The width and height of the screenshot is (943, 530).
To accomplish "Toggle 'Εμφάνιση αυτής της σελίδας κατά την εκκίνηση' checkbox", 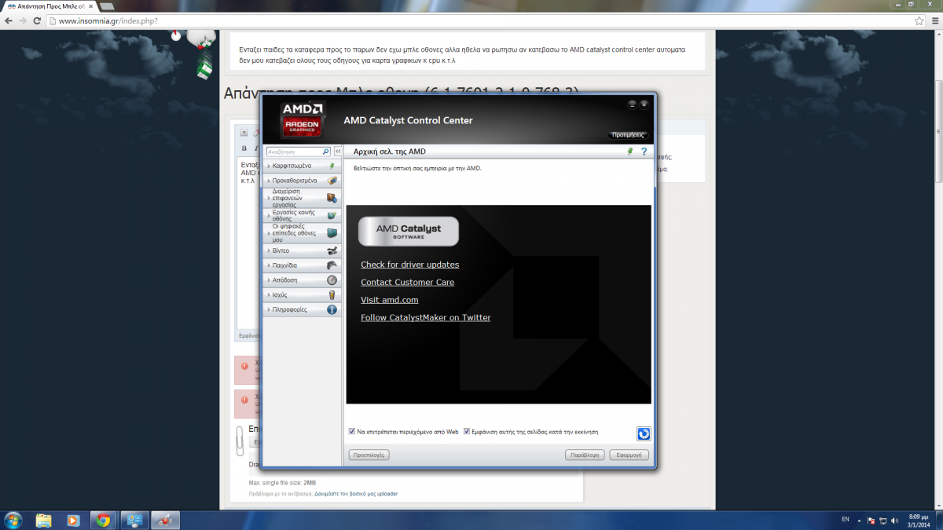I will [467, 431].
